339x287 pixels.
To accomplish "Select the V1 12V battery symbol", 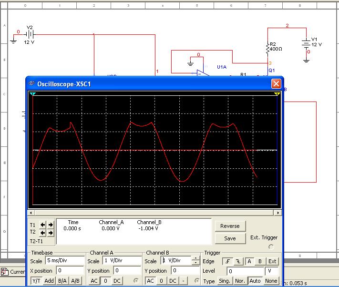I will coord(306,44).
